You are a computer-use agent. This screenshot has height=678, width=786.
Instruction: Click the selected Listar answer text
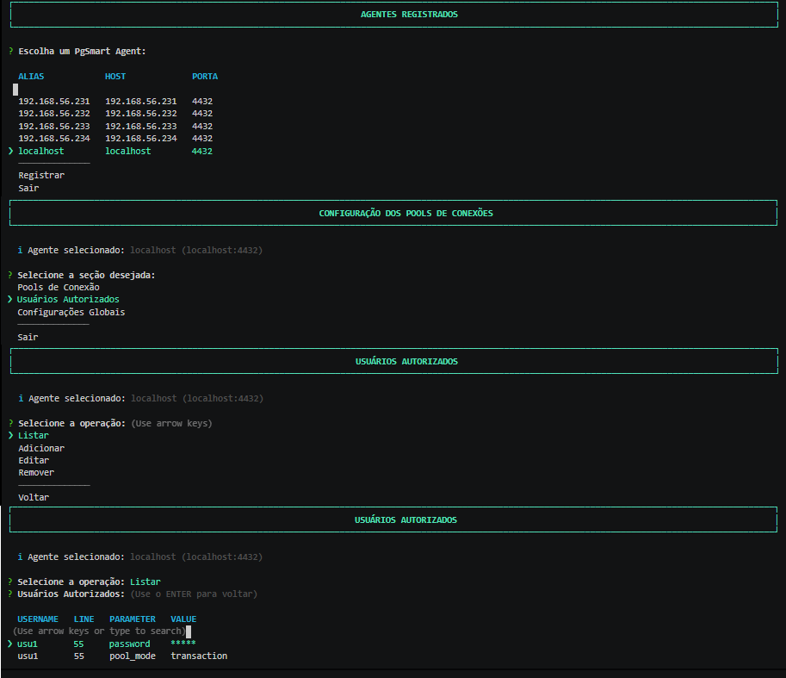[x=145, y=582]
